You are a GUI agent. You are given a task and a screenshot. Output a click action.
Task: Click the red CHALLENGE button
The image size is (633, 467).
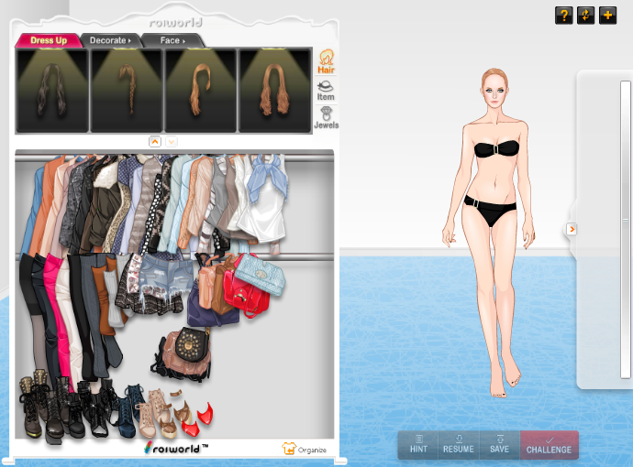549,445
